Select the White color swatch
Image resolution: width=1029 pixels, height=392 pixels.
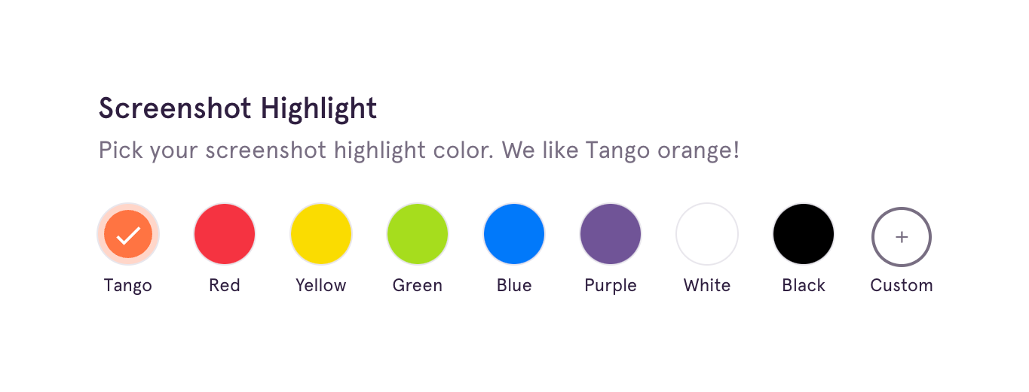pyautogui.click(x=707, y=234)
